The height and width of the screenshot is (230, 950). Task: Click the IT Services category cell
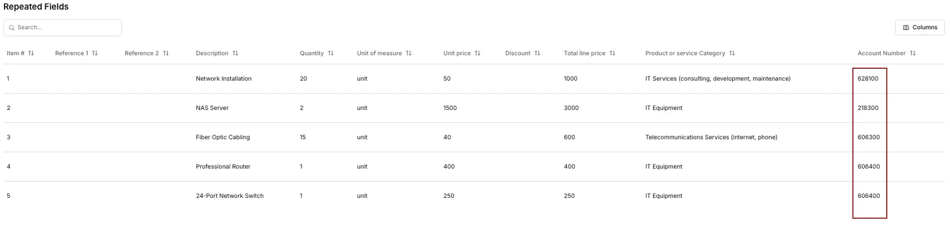click(x=718, y=78)
